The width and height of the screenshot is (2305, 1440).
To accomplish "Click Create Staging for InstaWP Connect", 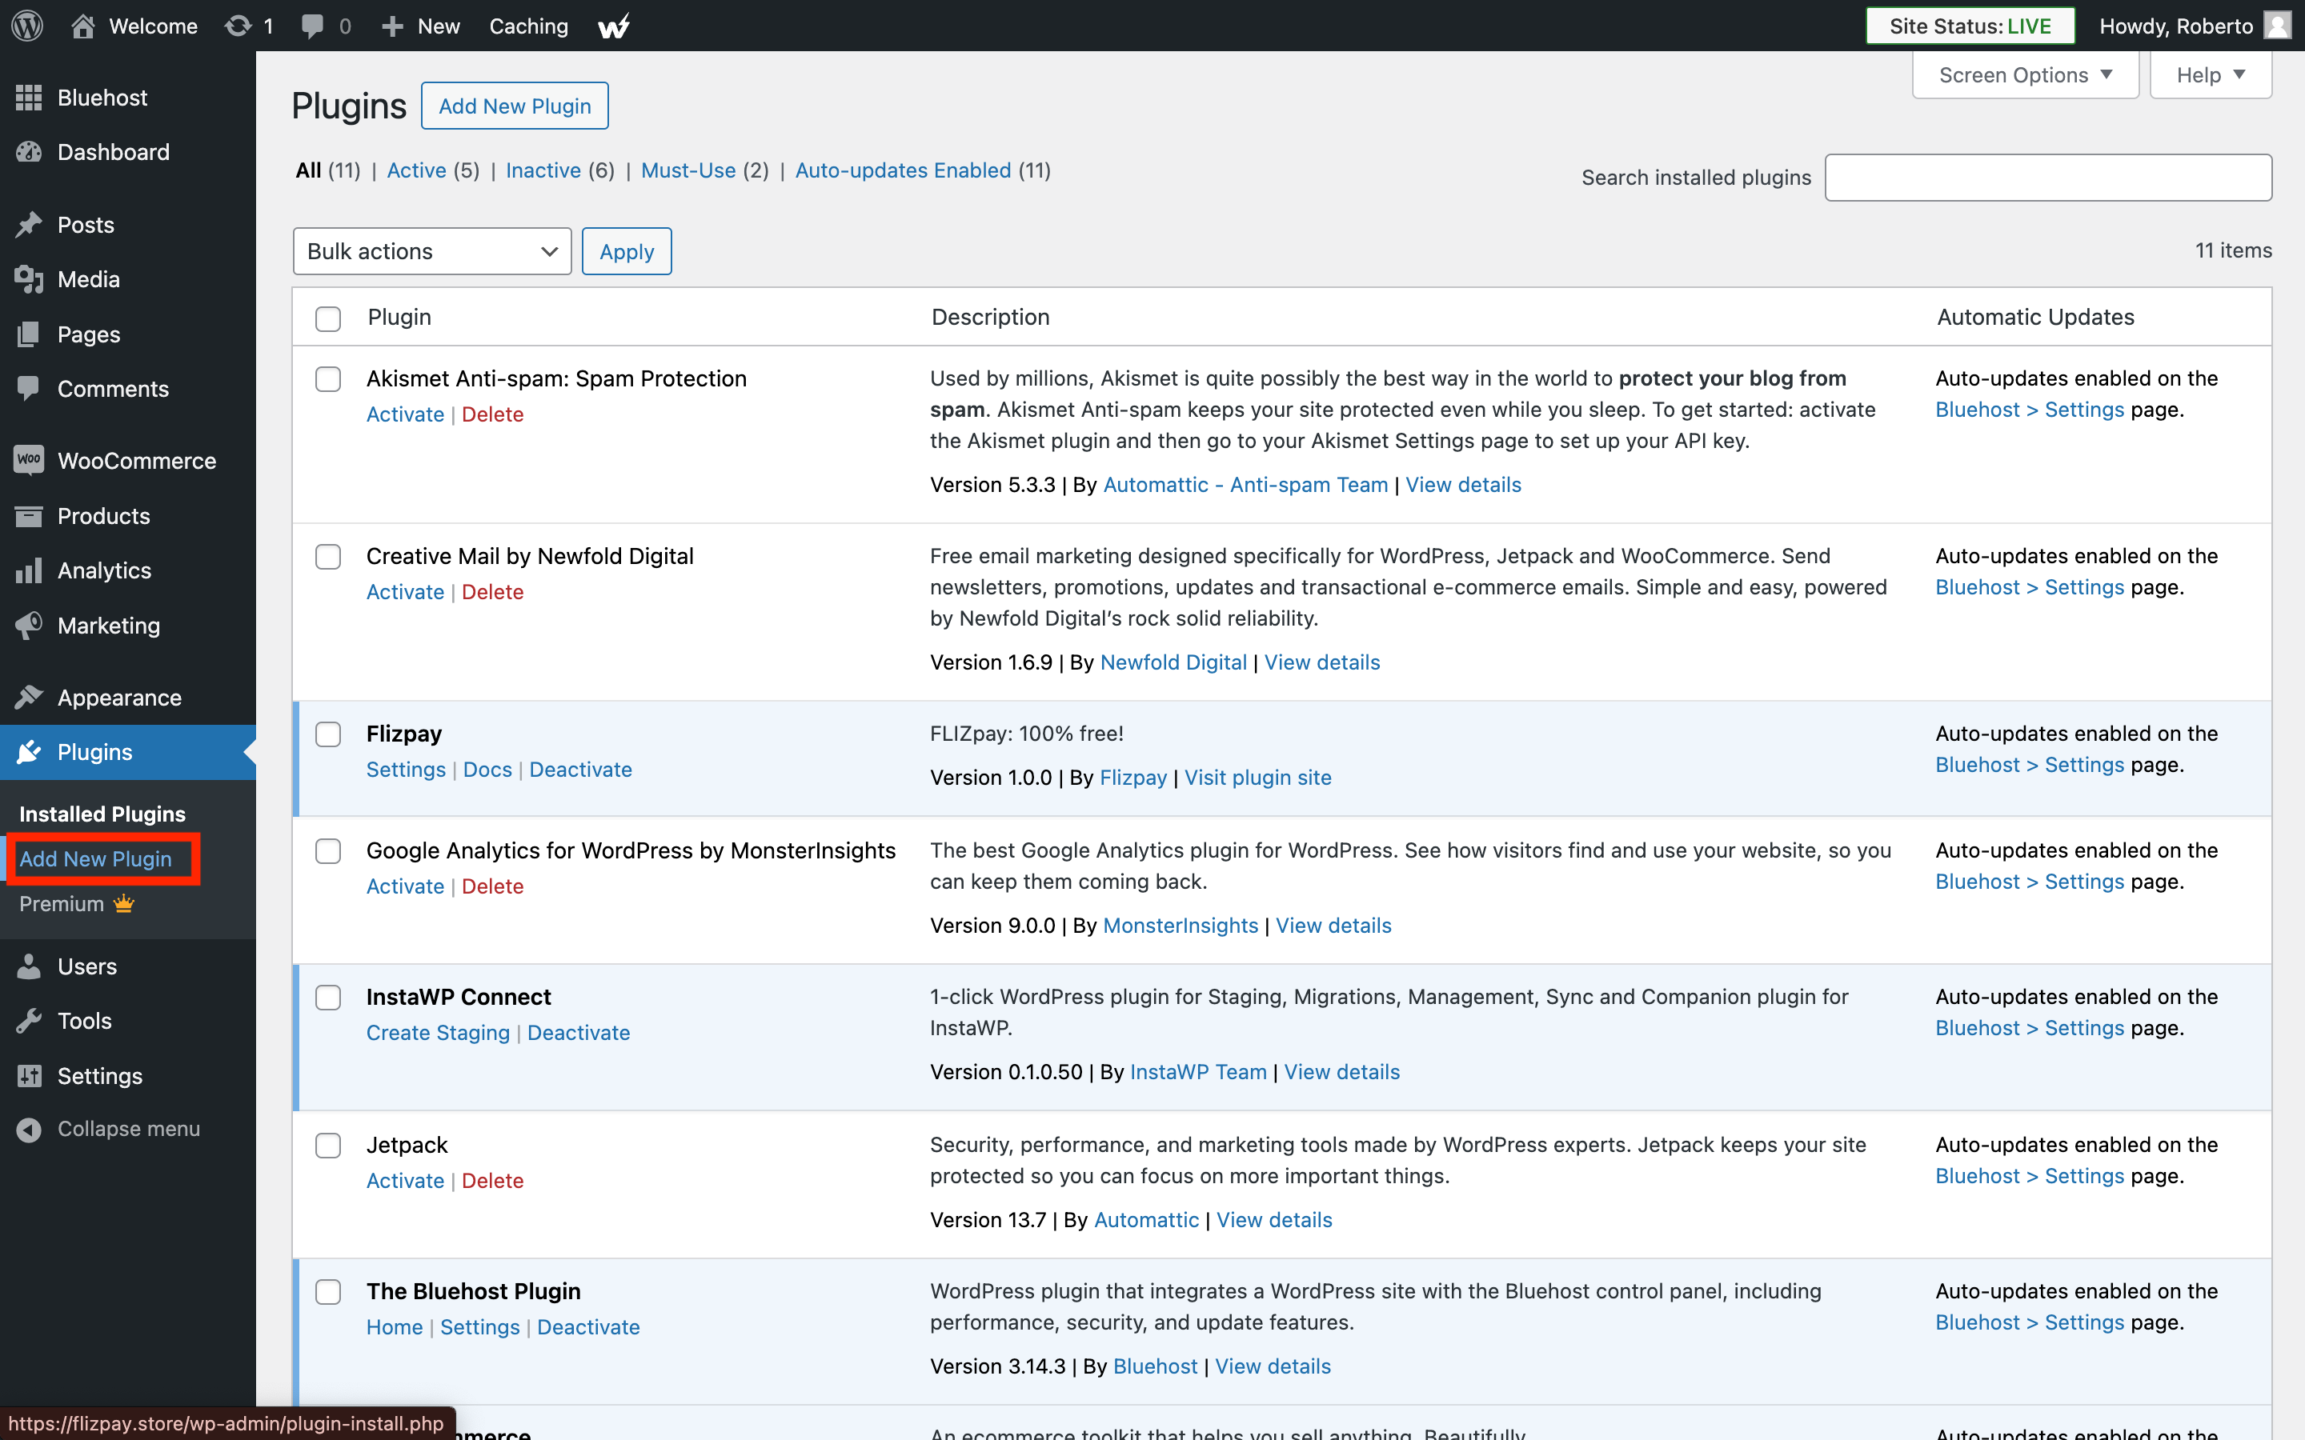I will coord(438,1032).
